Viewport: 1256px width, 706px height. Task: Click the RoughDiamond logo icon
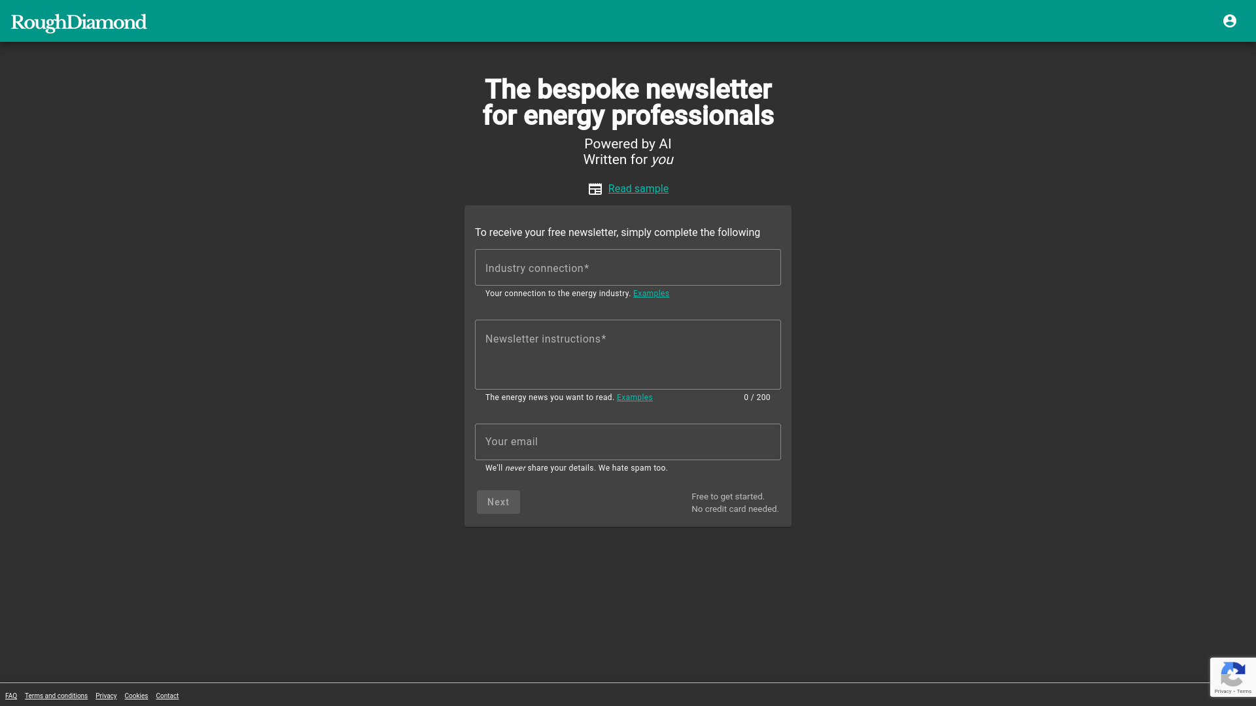(x=78, y=21)
